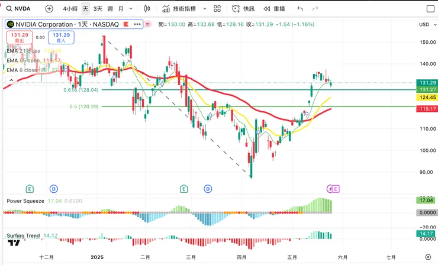
Task: Create an alert with 快訊 button
Action: click(x=243, y=9)
